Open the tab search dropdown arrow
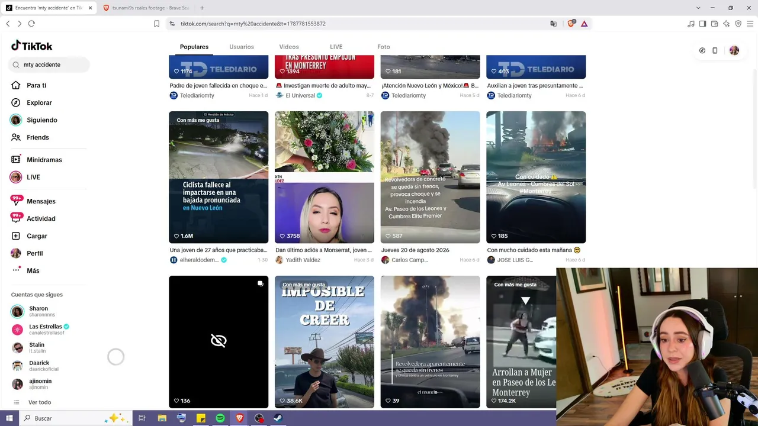 click(x=698, y=8)
